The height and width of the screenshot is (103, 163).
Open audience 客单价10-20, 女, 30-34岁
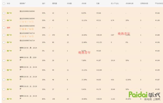(x=28, y=97)
